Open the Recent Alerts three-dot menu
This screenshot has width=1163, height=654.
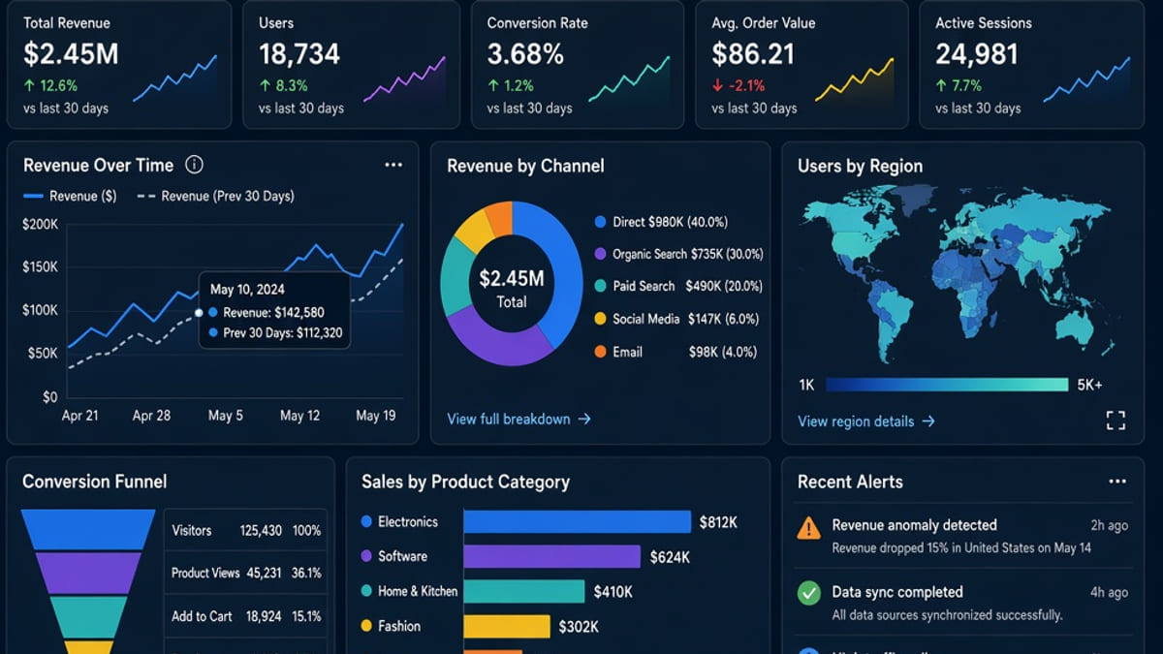point(1117,482)
